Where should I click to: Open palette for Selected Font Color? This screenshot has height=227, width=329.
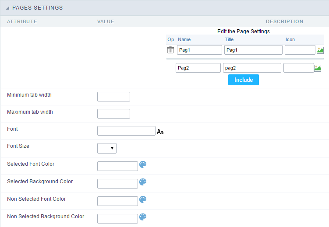pyautogui.click(x=143, y=164)
